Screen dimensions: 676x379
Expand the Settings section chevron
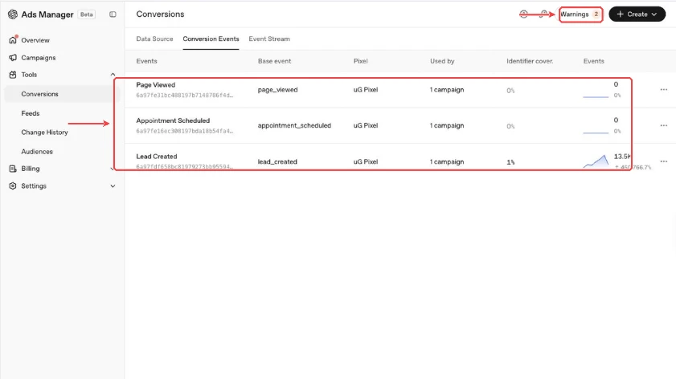pos(113,186)
